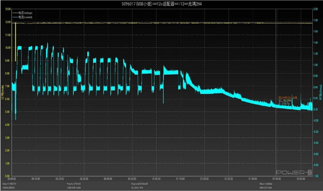Image resolution: width=323 pixels, height=191 pixels.
Task: Click the 伏特(Volt) left axis title
Action: click(3, 93)
